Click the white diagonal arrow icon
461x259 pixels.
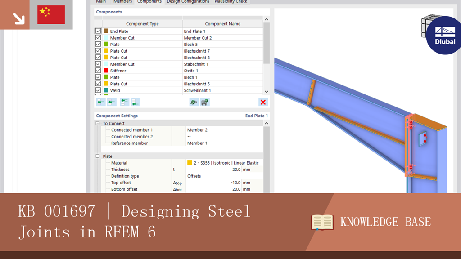pyautogui.click(x=18, y=19)
